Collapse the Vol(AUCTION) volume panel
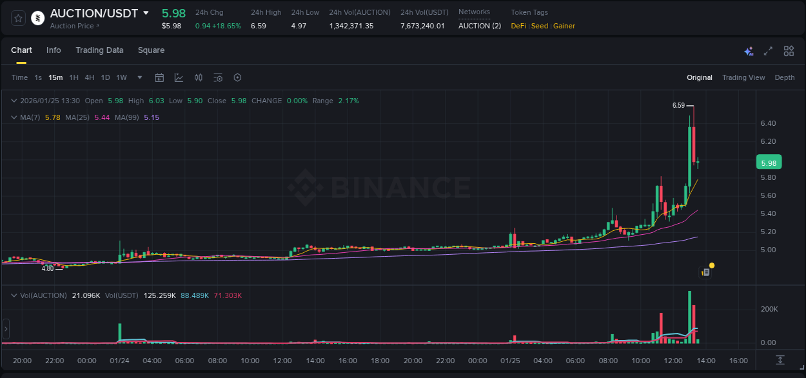 (x=14, y=295)
